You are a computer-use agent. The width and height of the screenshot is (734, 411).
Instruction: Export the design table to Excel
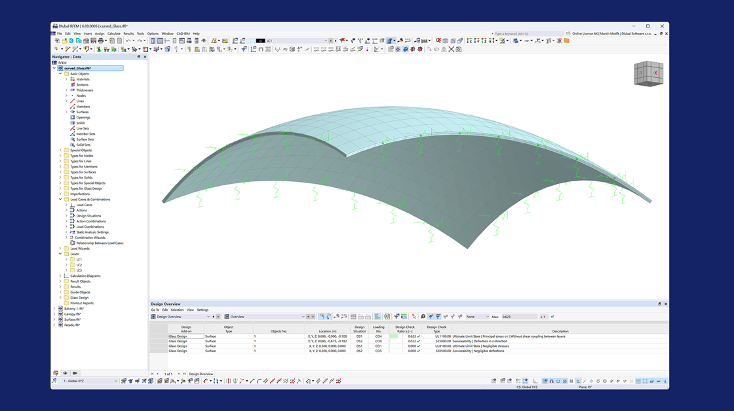pos(404,316)
